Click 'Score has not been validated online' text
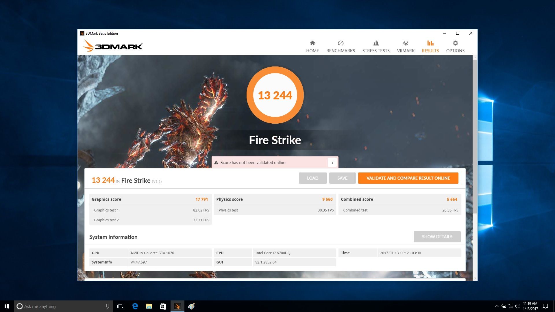Screen dimensions: 555x312 click(x=253, y=163)
